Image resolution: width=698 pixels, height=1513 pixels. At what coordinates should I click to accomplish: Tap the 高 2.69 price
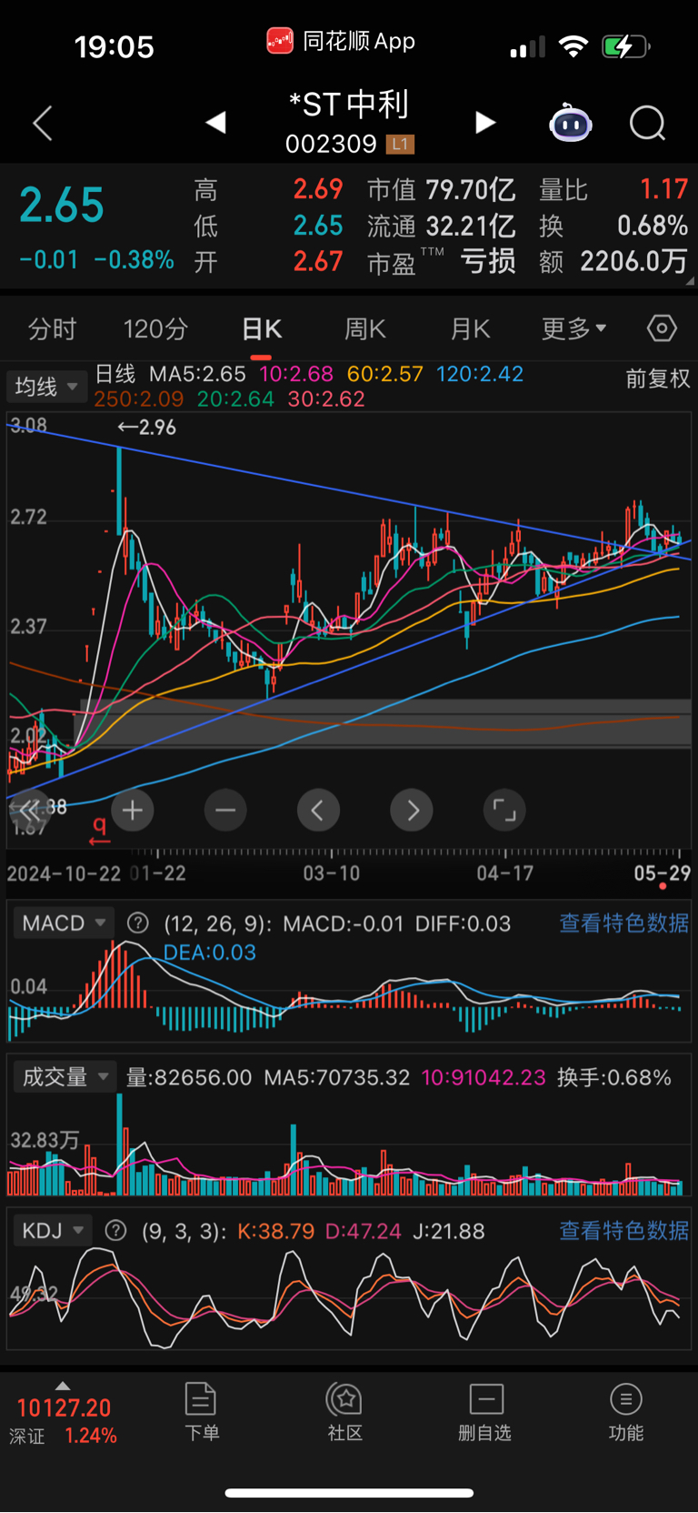tap(268, 189)
